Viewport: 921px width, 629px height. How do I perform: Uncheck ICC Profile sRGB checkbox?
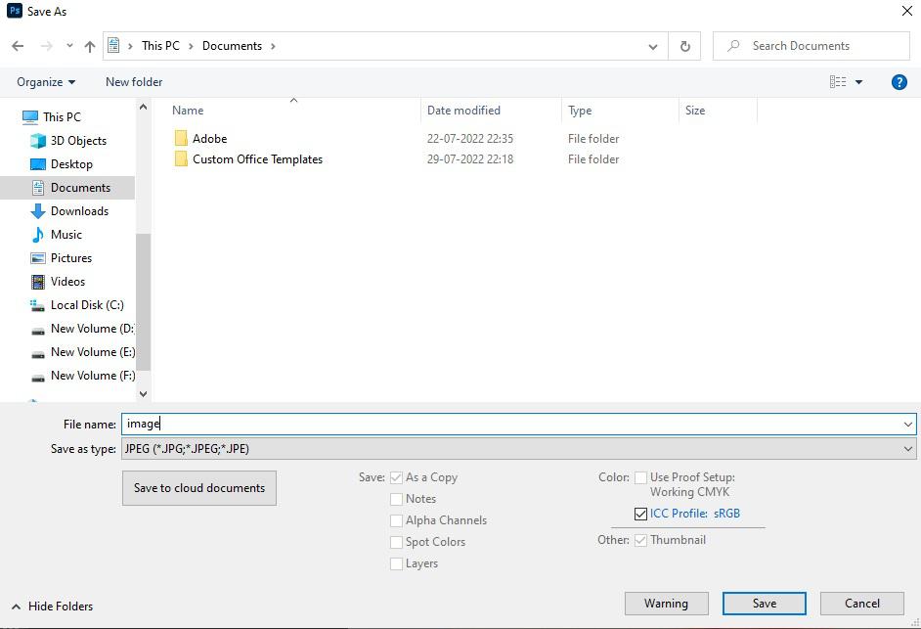coord(640,514)
